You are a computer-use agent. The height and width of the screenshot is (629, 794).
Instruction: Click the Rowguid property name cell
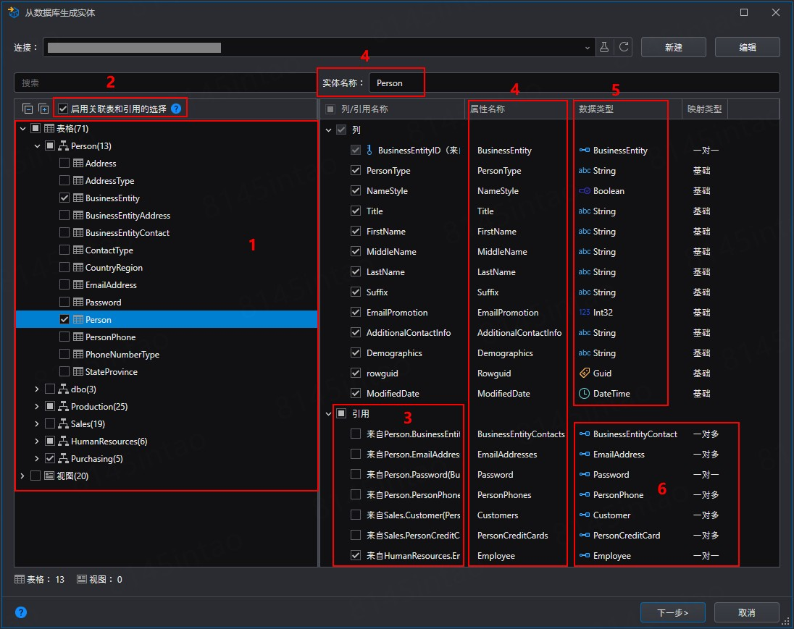[494, 373]
